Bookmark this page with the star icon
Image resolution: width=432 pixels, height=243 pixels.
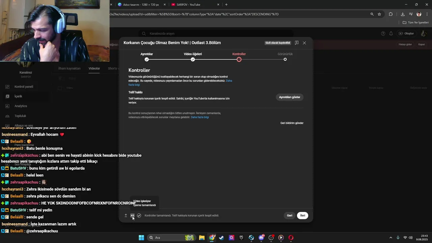tap(379, 14)
